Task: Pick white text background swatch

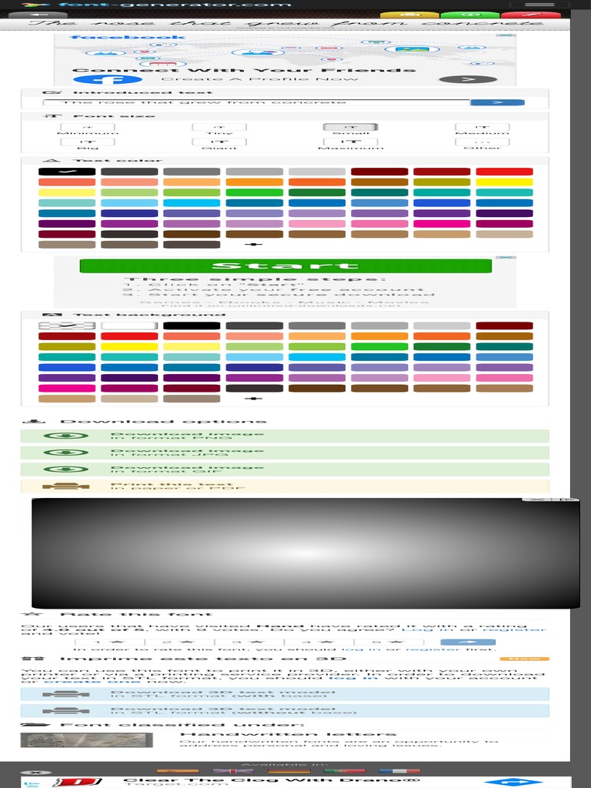Action: pyautogui.click(x=129, y=326)
